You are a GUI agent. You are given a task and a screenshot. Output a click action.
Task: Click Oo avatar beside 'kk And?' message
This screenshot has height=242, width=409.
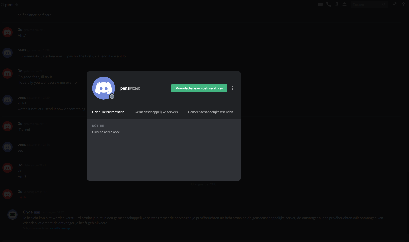(7, 168)
